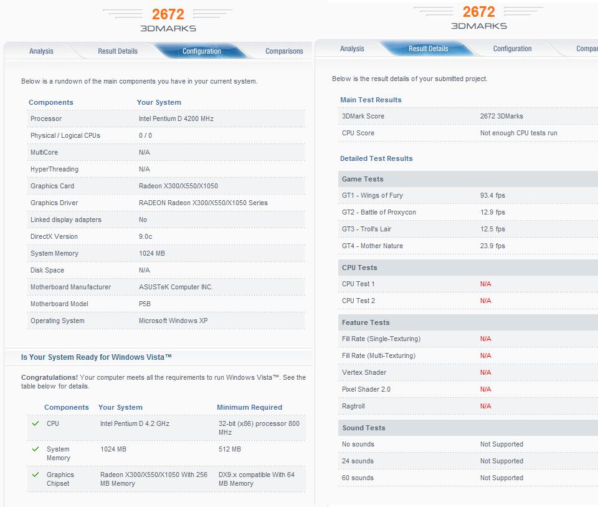The width and height of the screenshot is (598, 507).
Task: Click the 'Main Test Results' heading
Action: [x=371, y=100]
